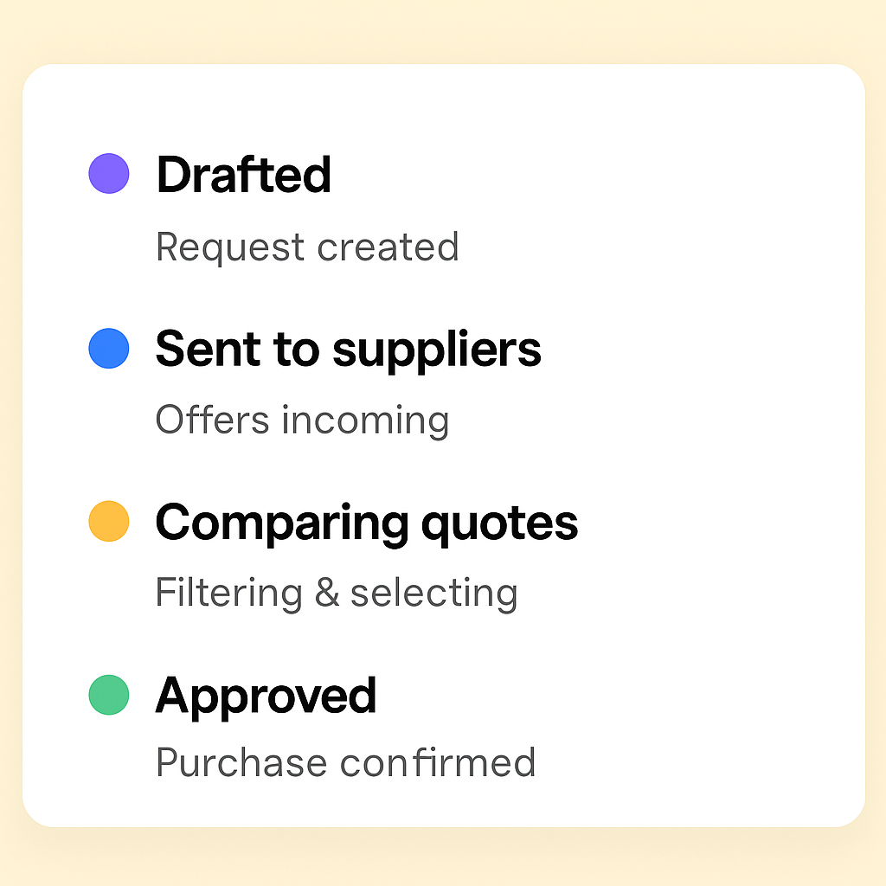Select the Drafted status heading
The width and height of the screenshot is (886, 886).
[243, 175]
